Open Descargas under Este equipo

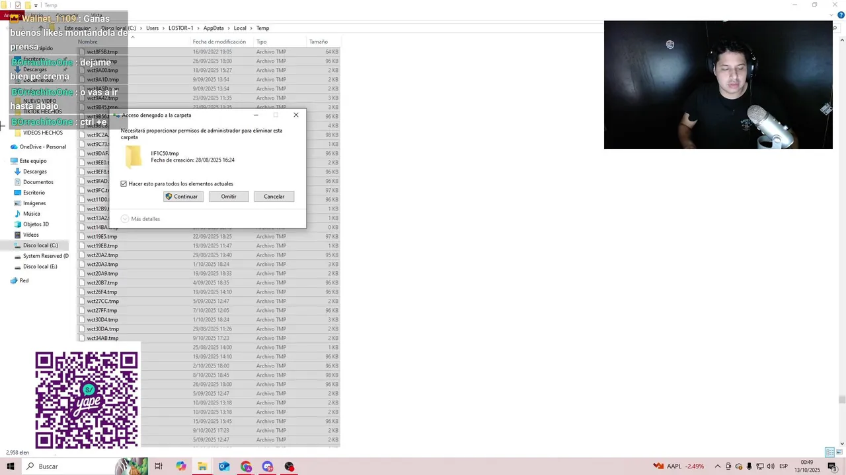tap(30, 172)
